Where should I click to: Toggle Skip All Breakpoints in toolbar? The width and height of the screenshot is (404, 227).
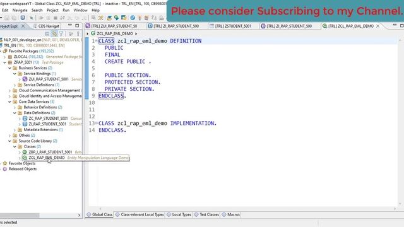(x=32, y=18)
